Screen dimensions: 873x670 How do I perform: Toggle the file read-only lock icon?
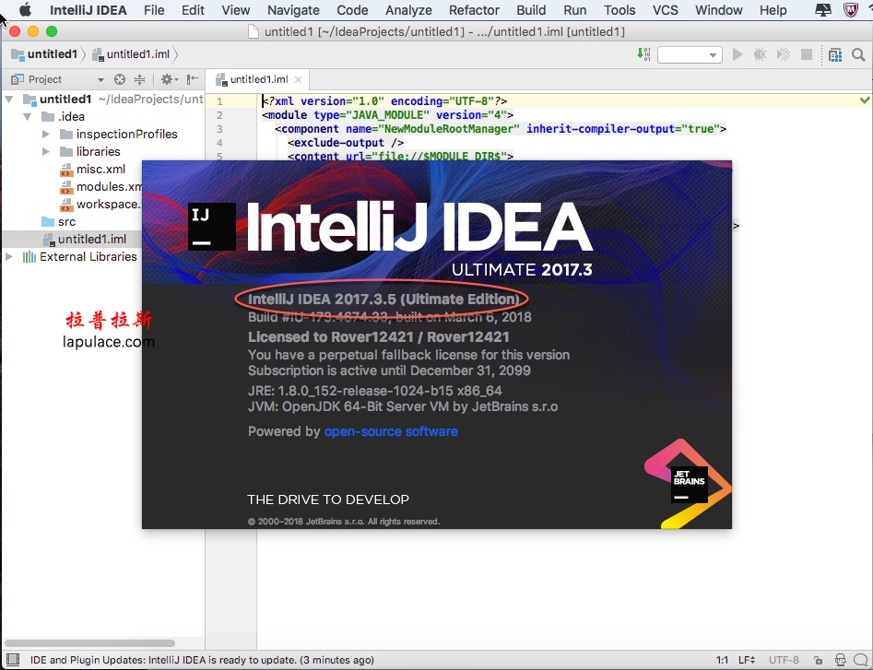click(818, 660)
